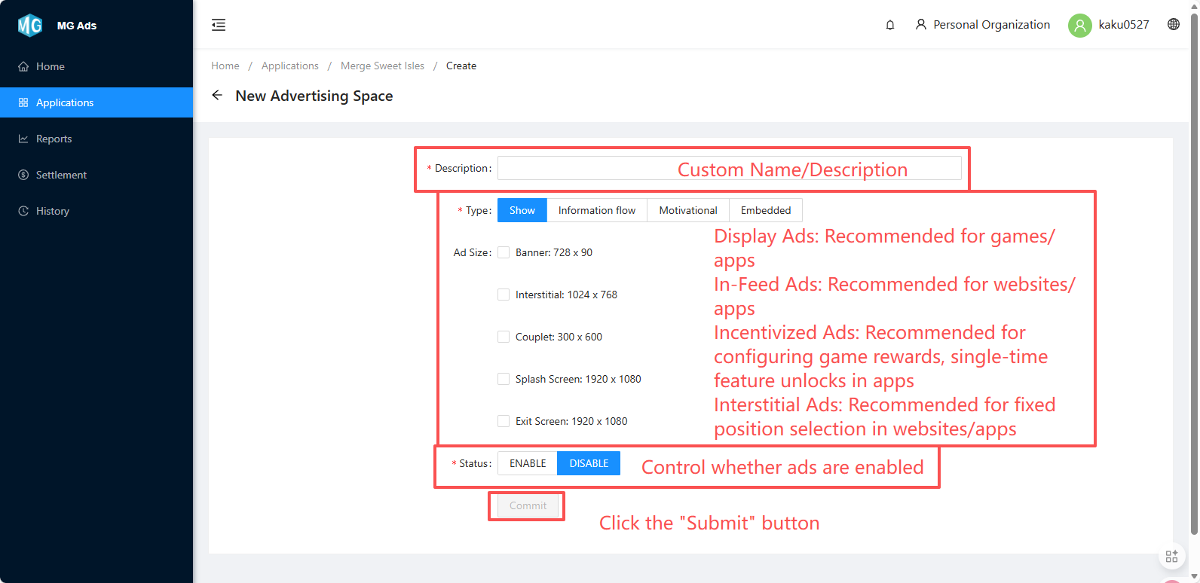This screenshot has height=583, width=1200.
Task: Open History in the sidebar
Action: pyautogui.click(x=52, y=211)
